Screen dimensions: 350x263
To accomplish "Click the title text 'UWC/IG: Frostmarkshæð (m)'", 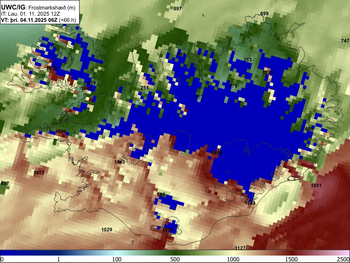I will click(38, 7).
